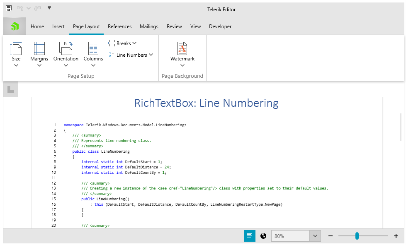This screenshot has width=406, height=245.
Task: Click the Orientation tool
Action: [x=66, y=53]
